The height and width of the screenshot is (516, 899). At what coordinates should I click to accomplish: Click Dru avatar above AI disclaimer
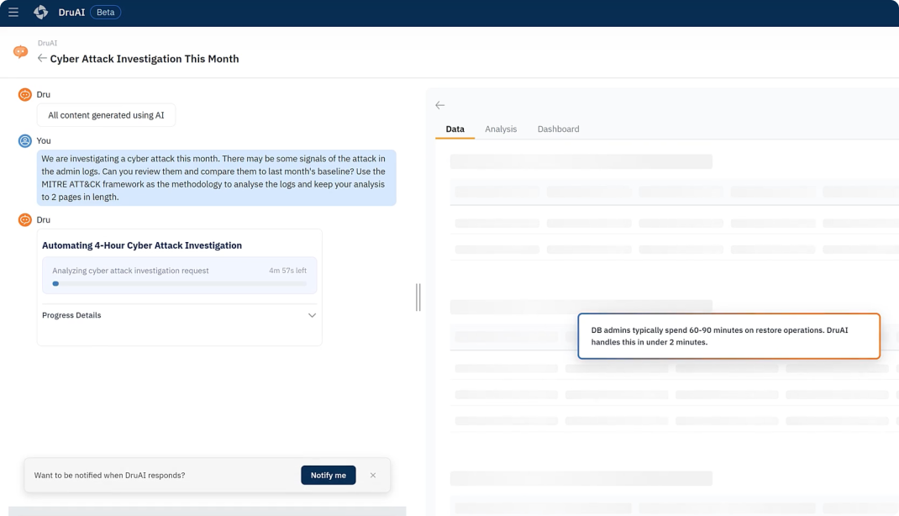[25, 95]
